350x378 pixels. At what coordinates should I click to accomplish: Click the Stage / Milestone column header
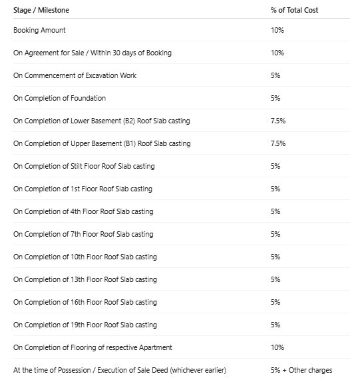[x=41, y=10]
